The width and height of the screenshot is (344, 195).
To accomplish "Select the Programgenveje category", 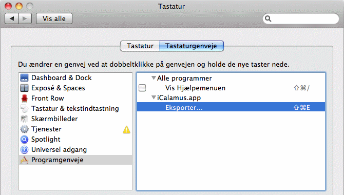I will [x=75, y=160].
